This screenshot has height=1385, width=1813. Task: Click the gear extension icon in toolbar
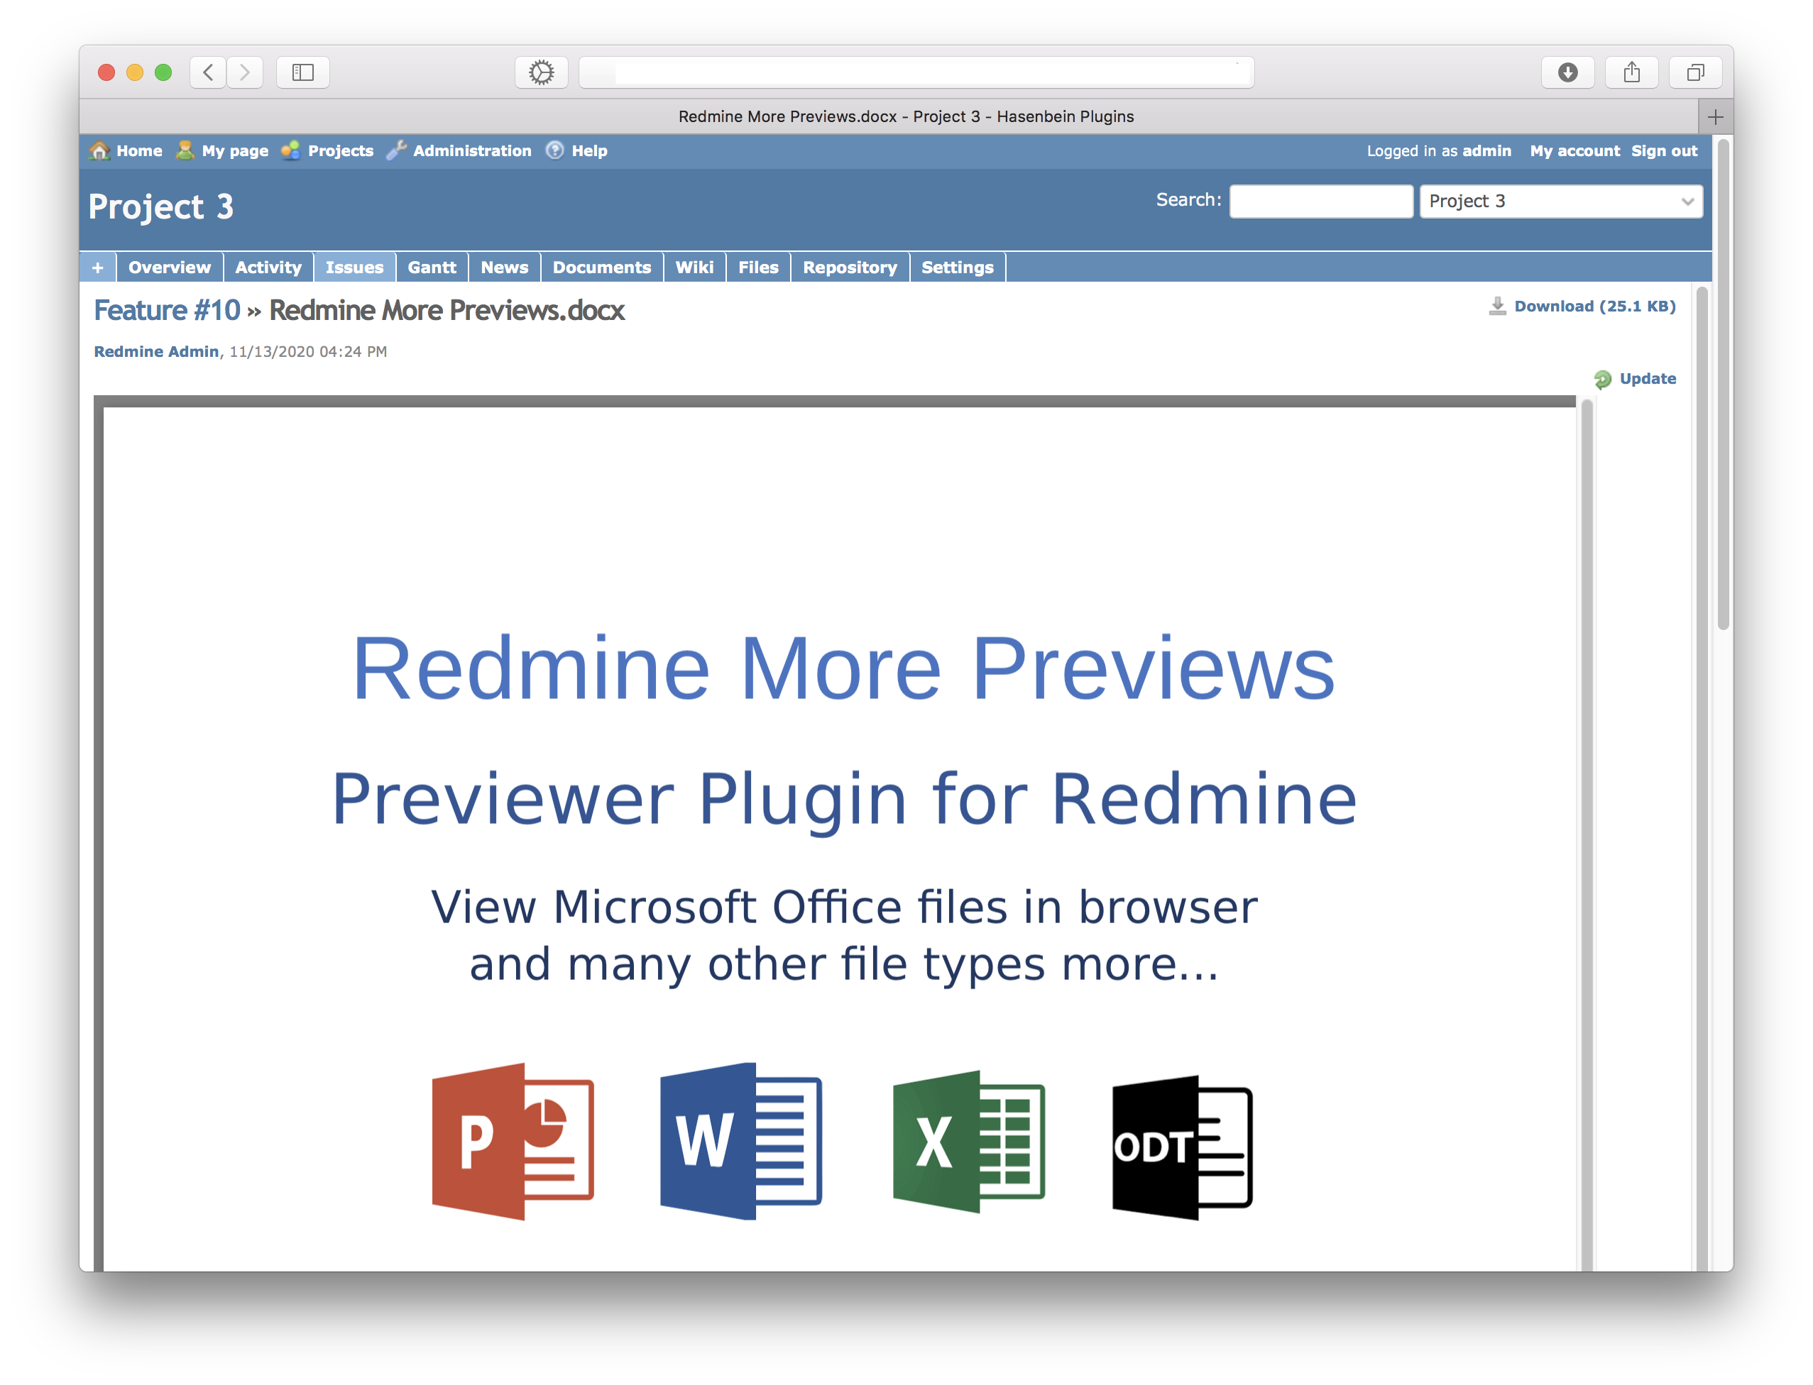click(541, 72)
